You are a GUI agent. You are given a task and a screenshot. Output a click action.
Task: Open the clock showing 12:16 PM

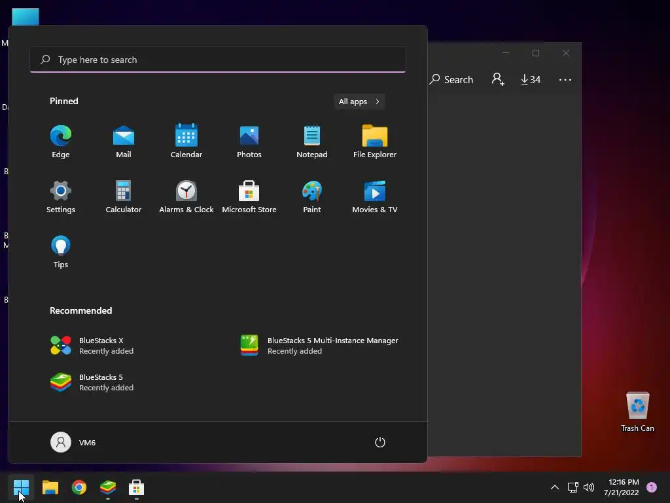[x=622, y=487]
